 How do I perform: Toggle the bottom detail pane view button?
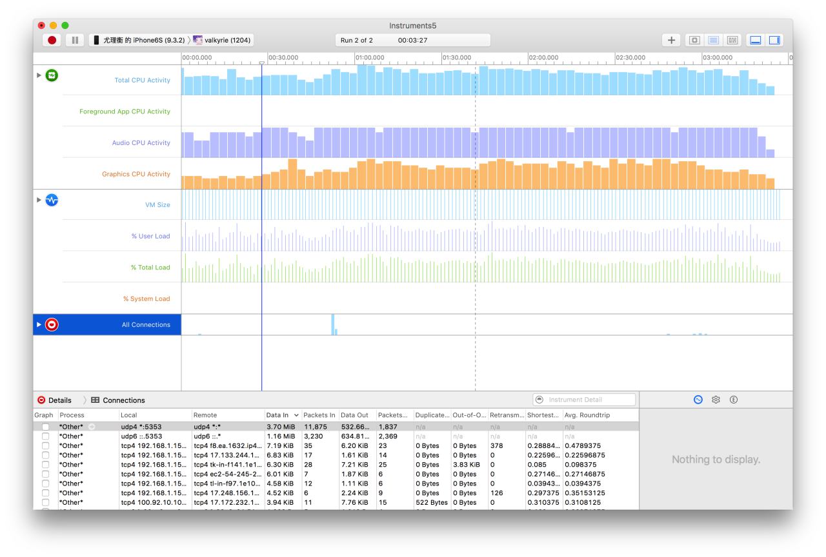point(756,41)
